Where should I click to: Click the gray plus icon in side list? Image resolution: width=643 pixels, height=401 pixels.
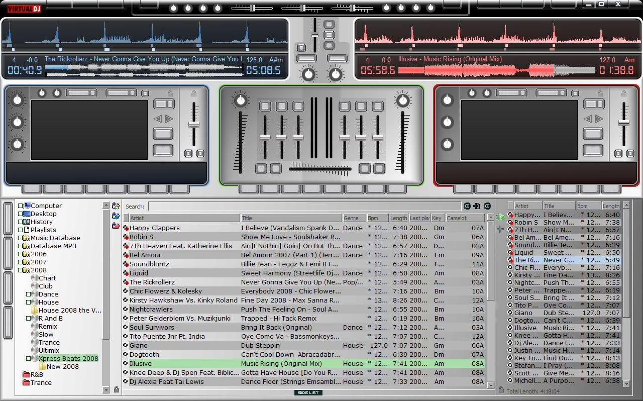500,229
